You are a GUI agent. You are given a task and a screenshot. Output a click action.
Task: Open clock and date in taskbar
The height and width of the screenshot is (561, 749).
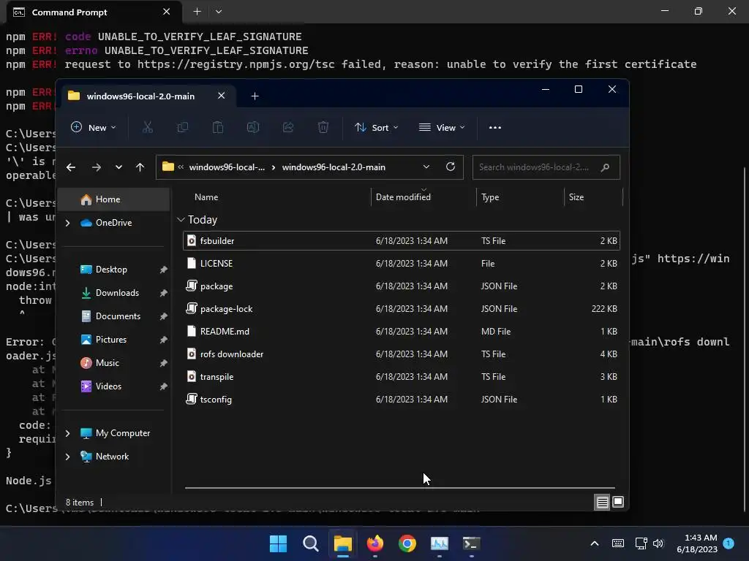(x=697, y=543)
